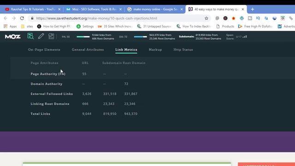The height and width of the screenshot is (166, 295).
Task: Click 'PA: 55' label in MozBar
Action: pyautogui.click(x=65, y=37)
